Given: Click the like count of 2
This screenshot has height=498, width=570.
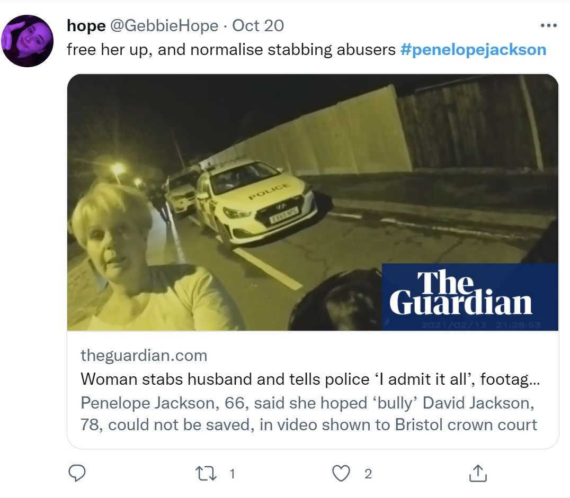Looking at the screenshot, I should click(368, 474).
